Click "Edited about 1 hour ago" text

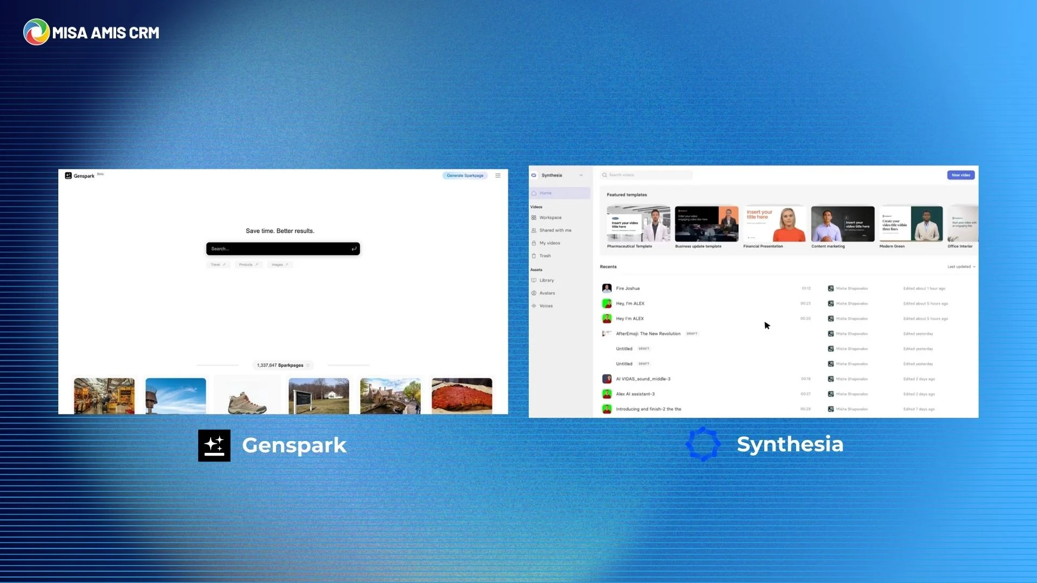[924, 289]
